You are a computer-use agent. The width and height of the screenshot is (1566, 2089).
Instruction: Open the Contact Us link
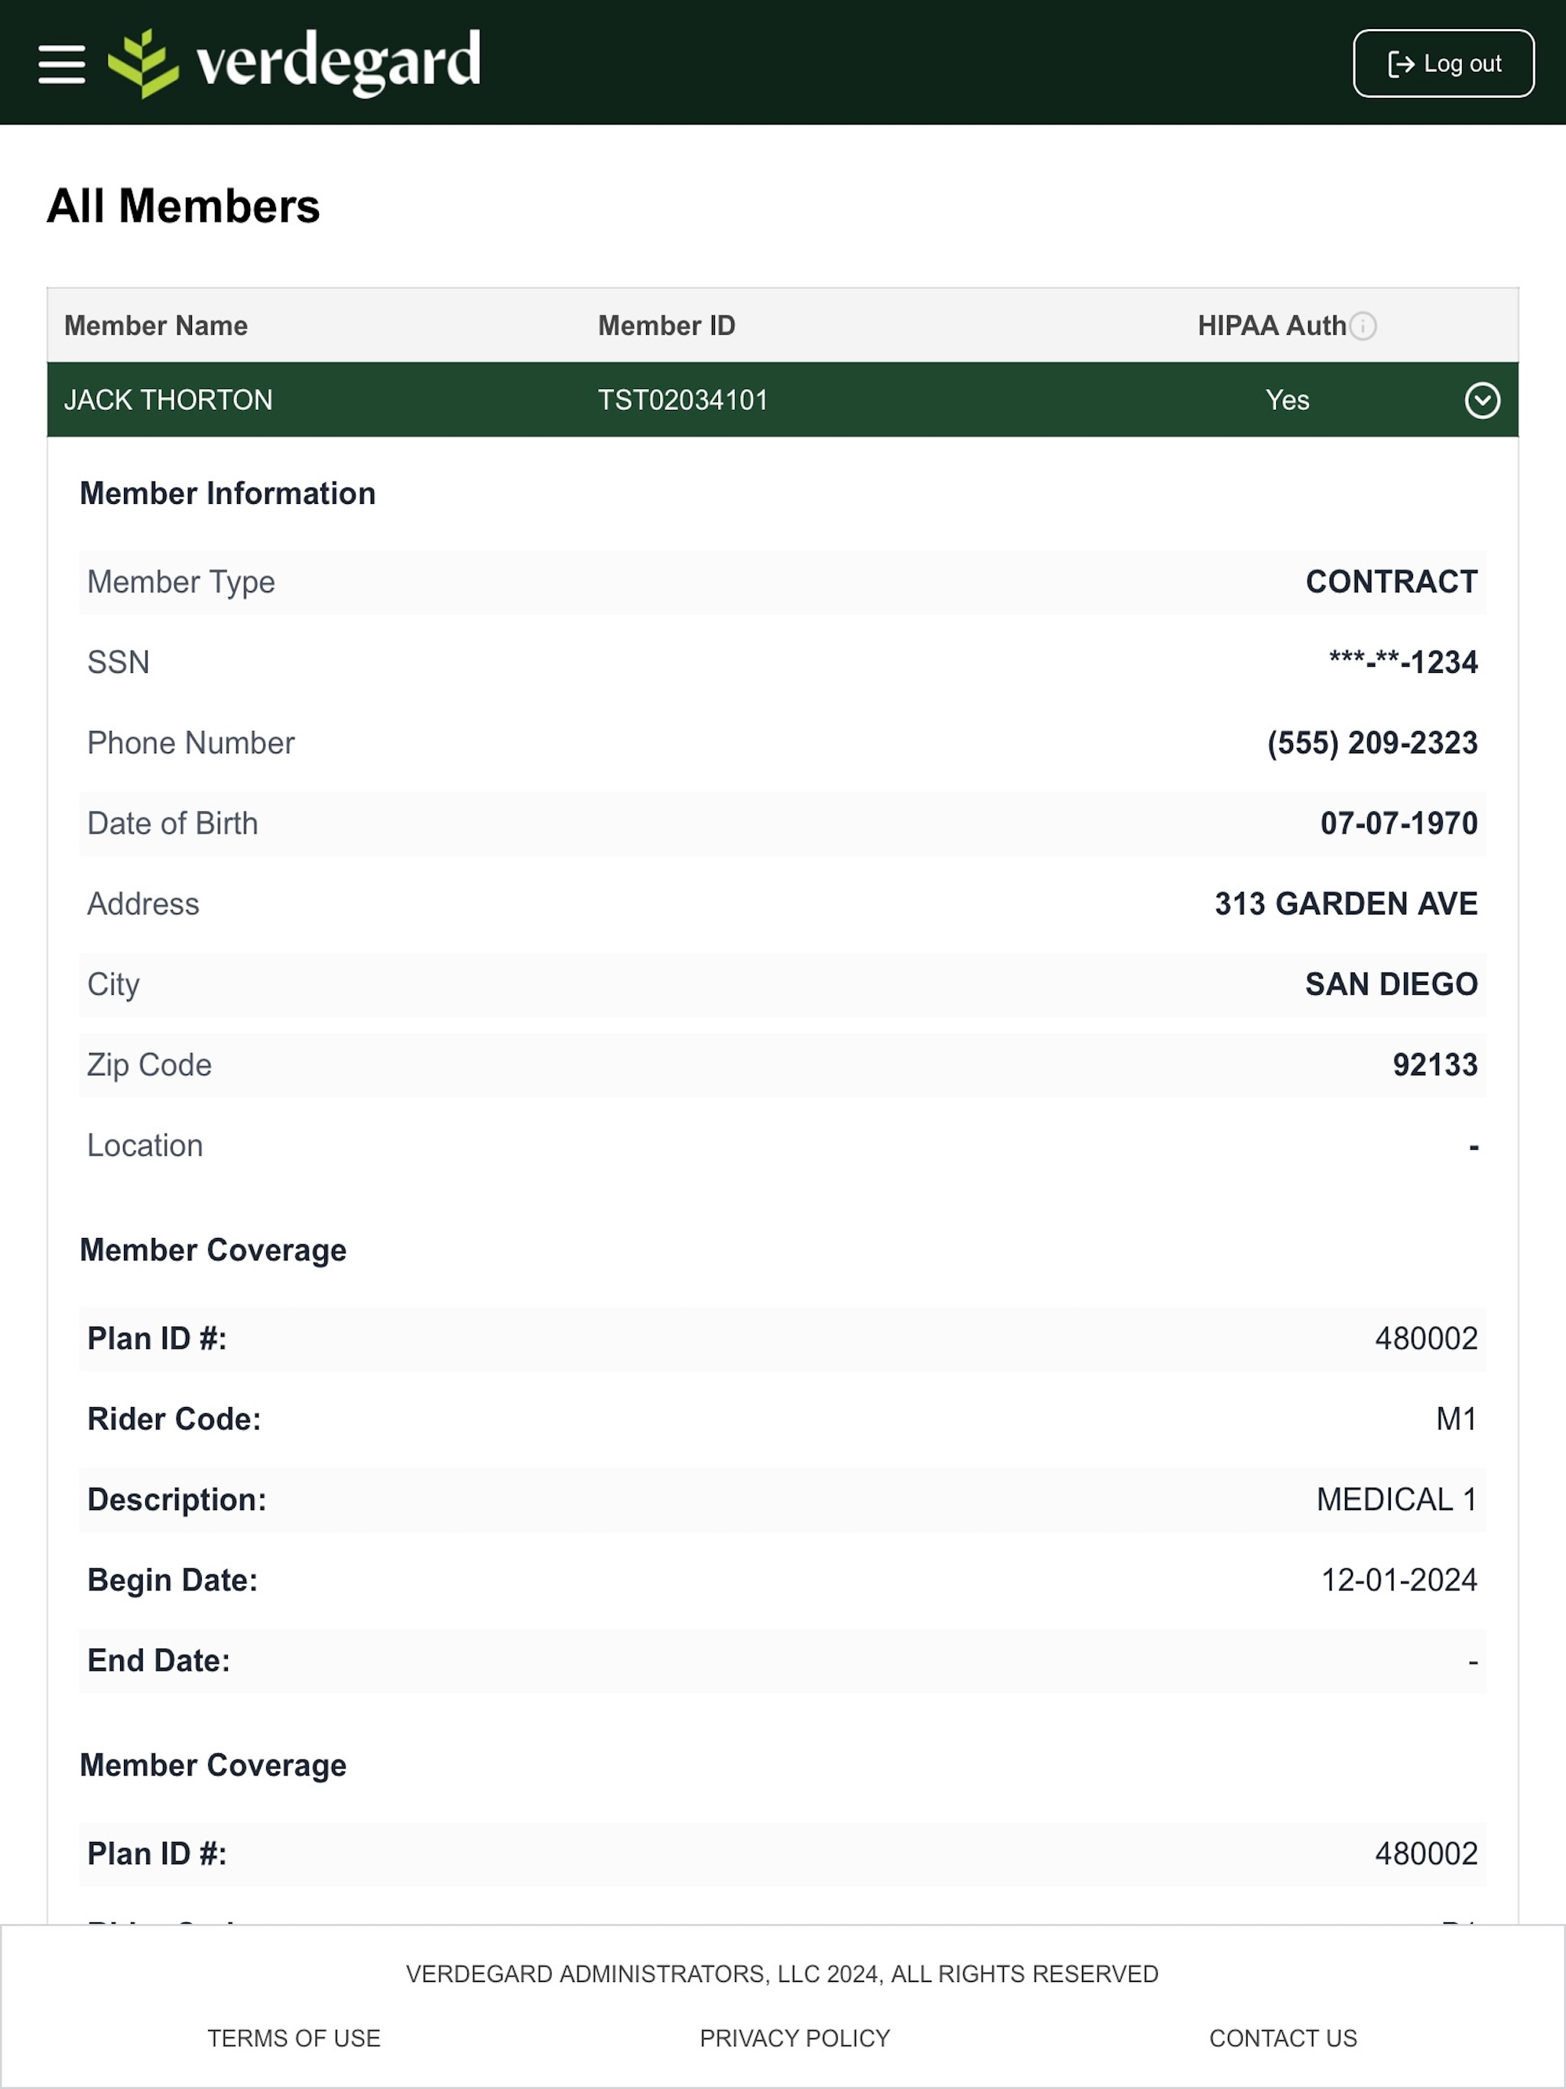(x=1282, y=2037)
